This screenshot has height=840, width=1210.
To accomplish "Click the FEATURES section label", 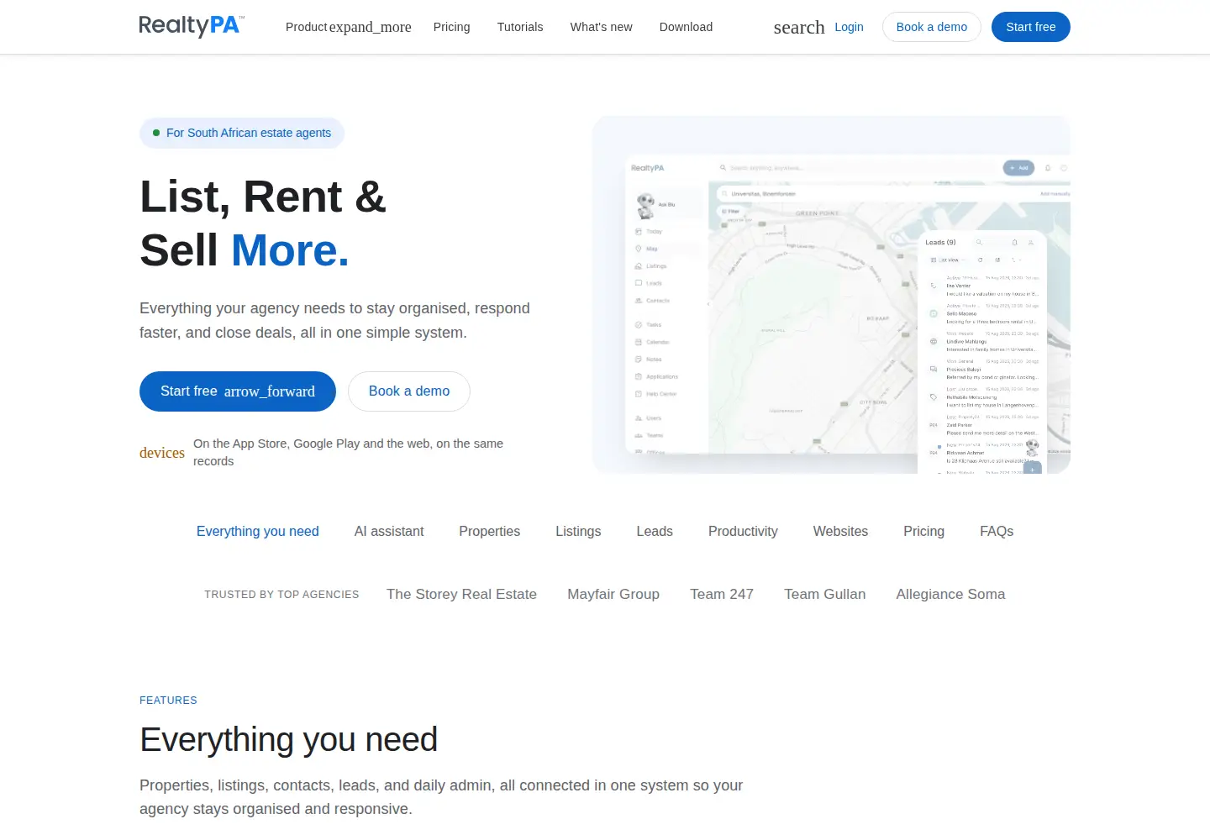I will pos(168,701).
